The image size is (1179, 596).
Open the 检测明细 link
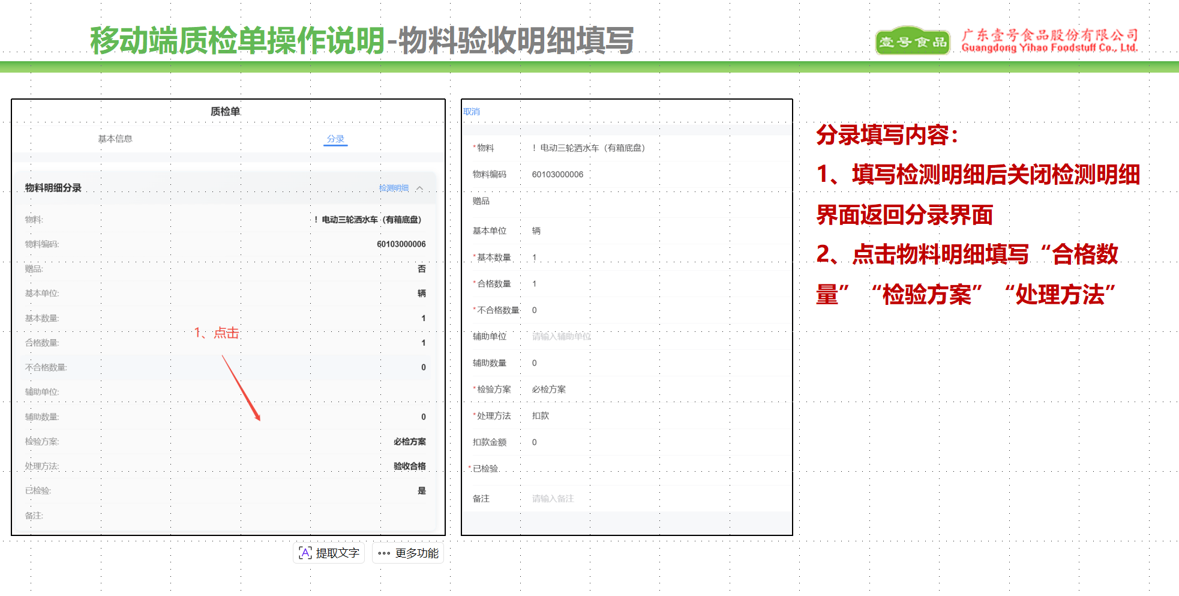point(394,188)
